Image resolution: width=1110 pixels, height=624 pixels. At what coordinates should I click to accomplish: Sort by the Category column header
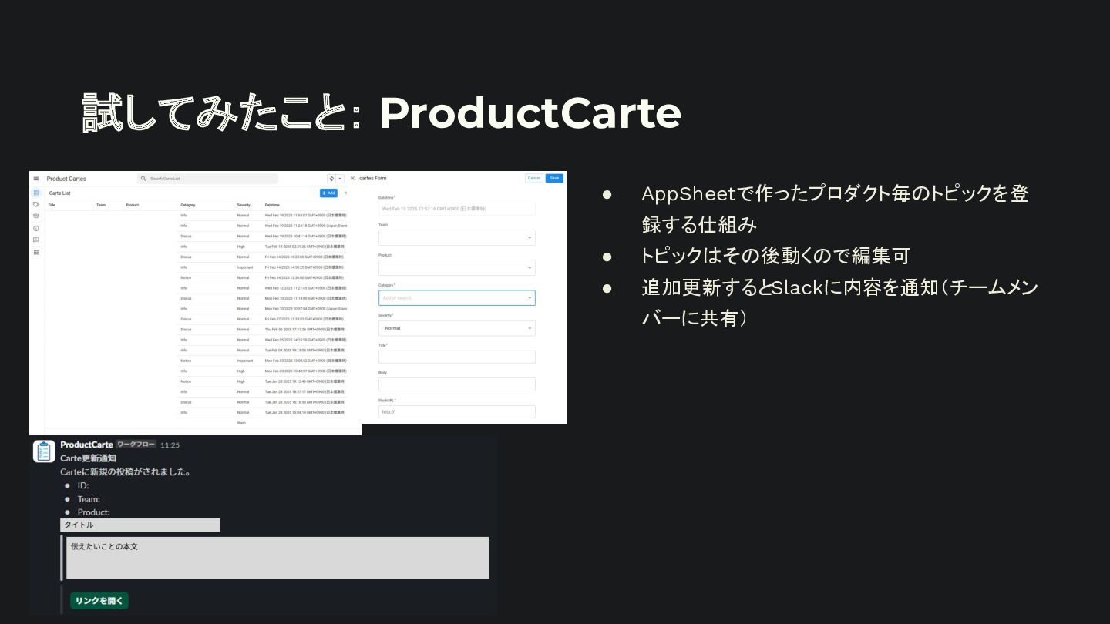click(x=188, y=205)
